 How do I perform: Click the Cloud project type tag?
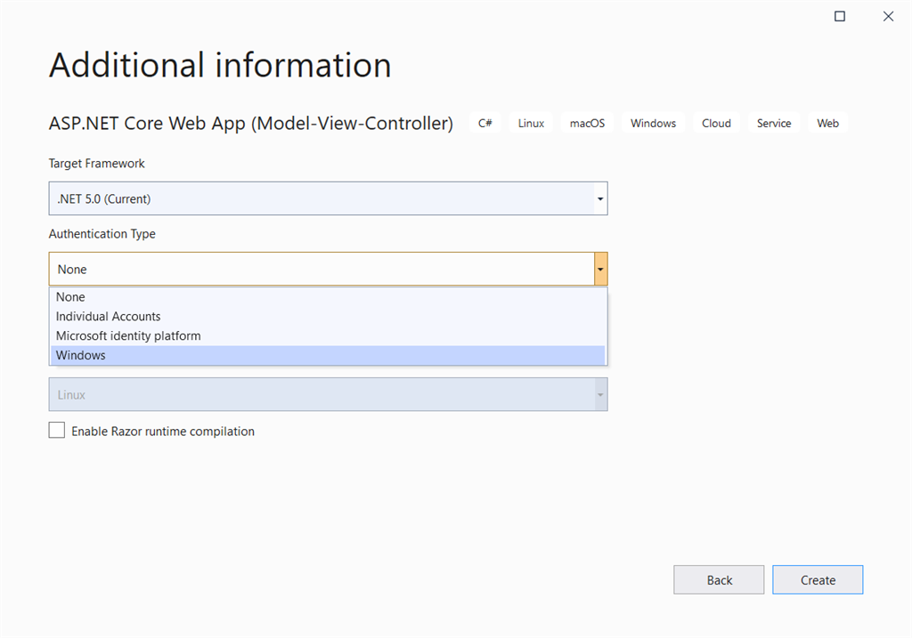(x=716, y=124)
